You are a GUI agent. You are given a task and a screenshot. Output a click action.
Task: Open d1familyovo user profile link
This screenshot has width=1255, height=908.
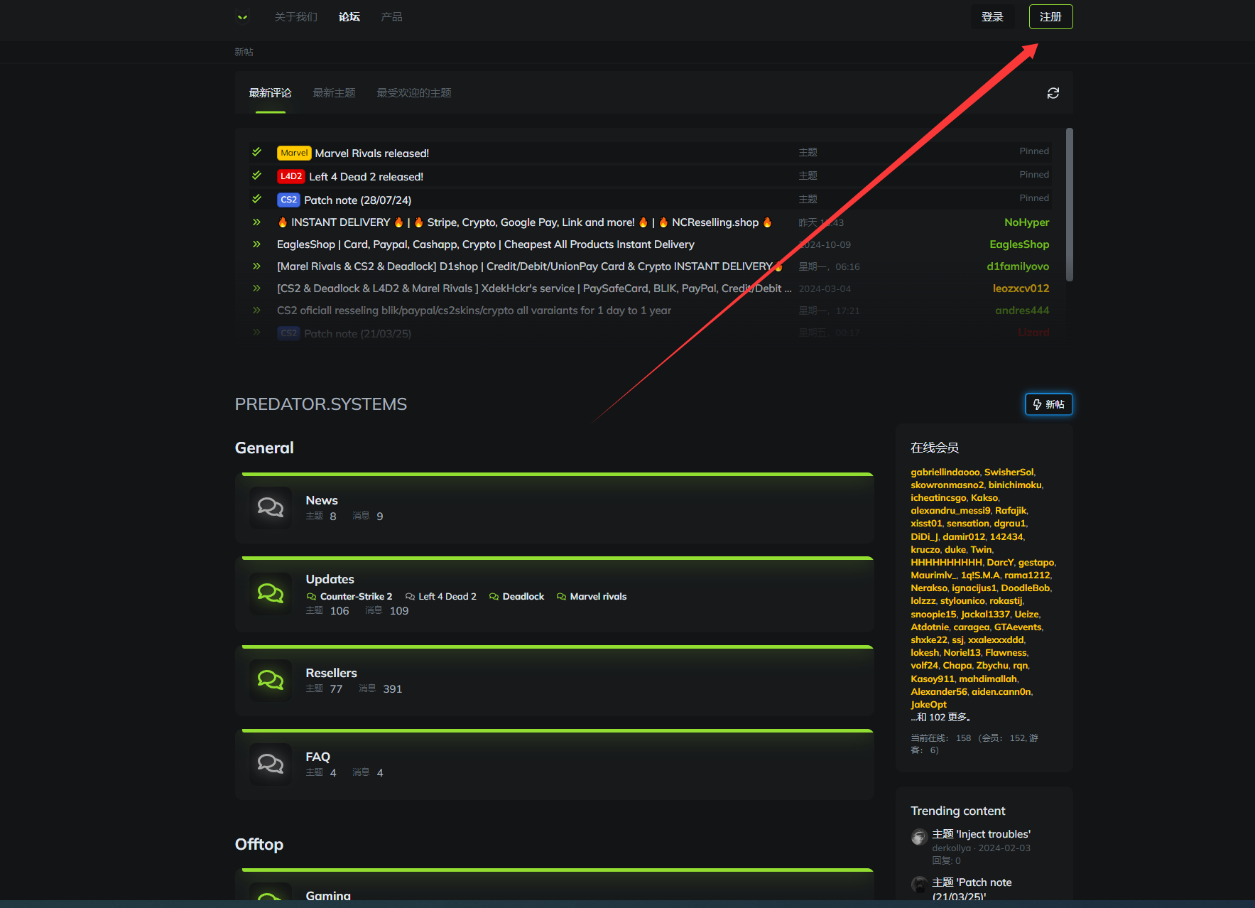click(x=1018, y=266)
